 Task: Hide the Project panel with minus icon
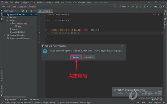point(35,11)
